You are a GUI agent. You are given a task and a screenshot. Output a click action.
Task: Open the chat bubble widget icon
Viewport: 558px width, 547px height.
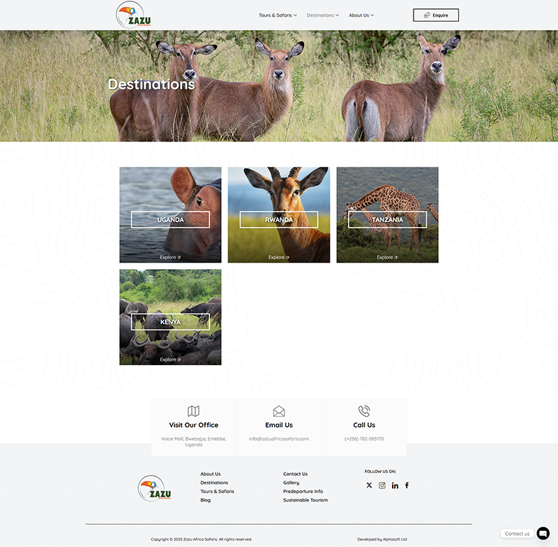[543, 533]
